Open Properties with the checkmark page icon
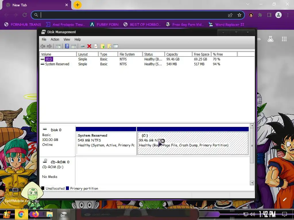 pos(96,46)
